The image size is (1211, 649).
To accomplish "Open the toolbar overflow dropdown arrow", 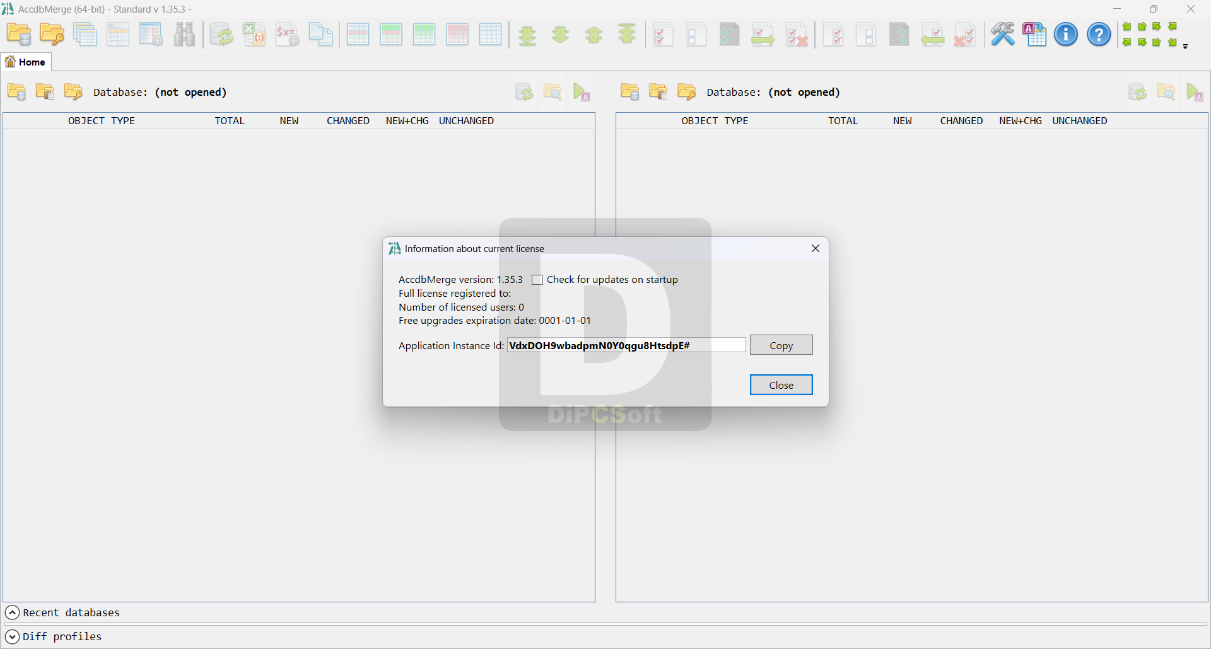I will [1185, 47].
